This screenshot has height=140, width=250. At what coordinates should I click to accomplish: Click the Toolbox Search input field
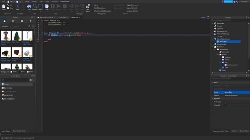[x=20, y=26]
